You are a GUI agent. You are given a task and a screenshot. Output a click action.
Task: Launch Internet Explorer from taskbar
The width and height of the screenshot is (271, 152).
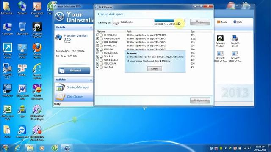click(x=18, y=148)
